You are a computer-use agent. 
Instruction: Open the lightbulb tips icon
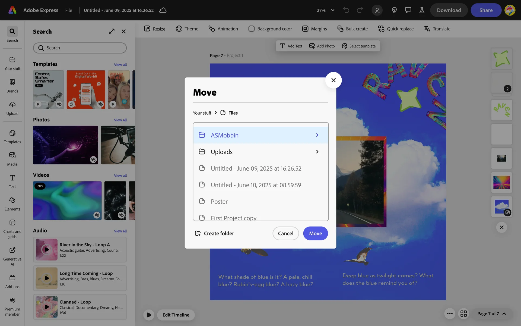tap(394, 10)
